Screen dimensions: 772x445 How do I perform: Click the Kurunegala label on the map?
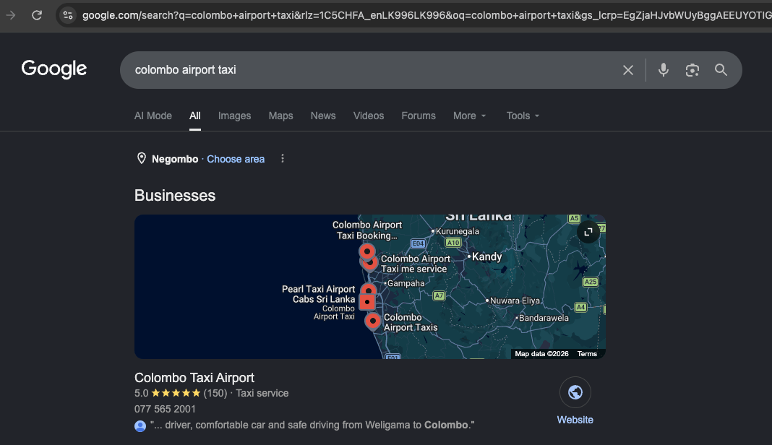(x=457, y=231)
